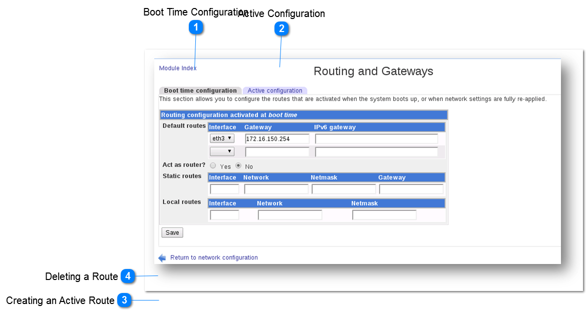Click the Save button

point(172,232)
